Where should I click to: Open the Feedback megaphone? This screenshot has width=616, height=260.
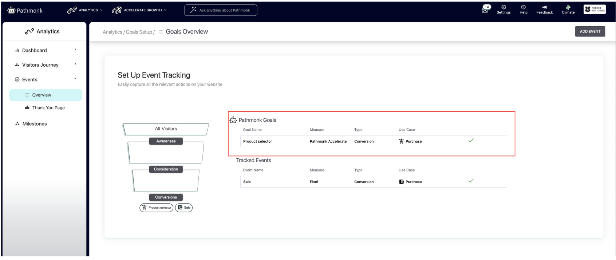point(544,9)
